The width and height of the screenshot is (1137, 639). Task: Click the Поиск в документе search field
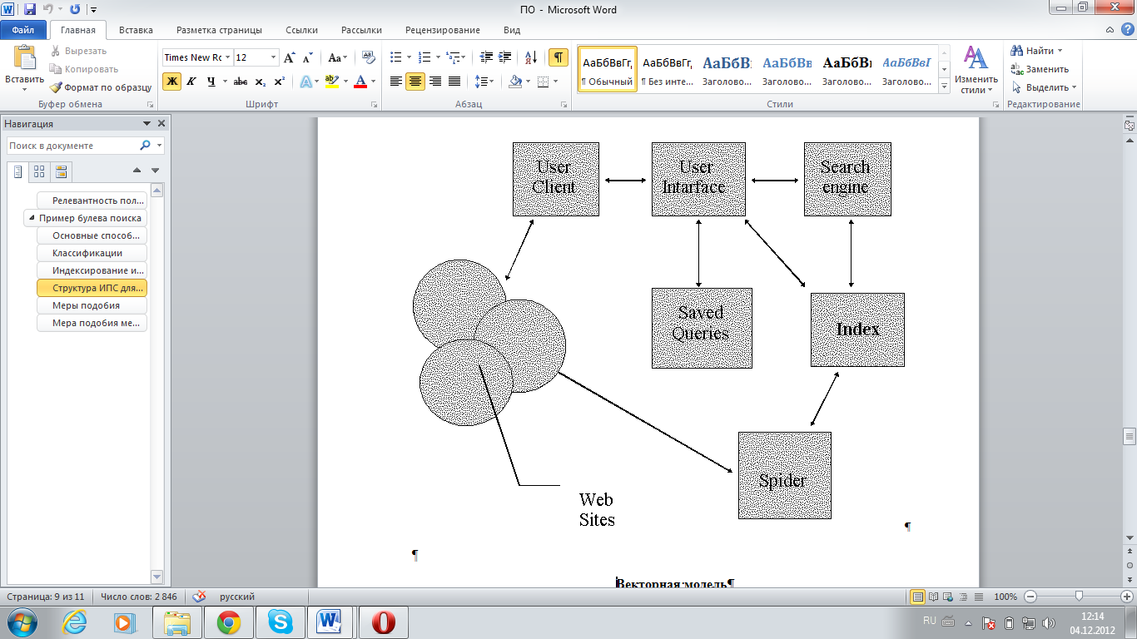pos(72,146)
